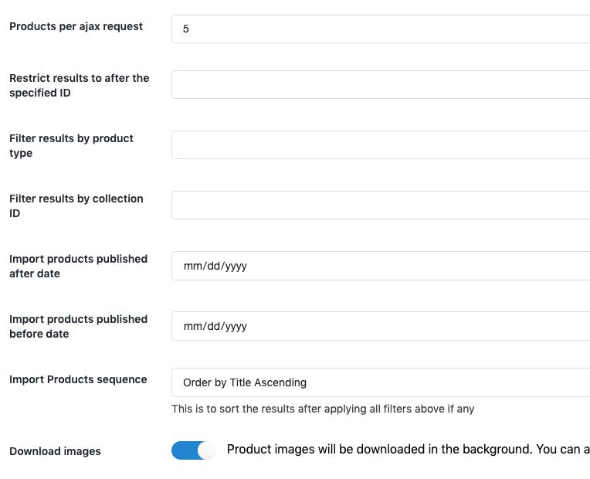Select day segment of published before date
Viewport: 590px width, 479px height.
214,326
